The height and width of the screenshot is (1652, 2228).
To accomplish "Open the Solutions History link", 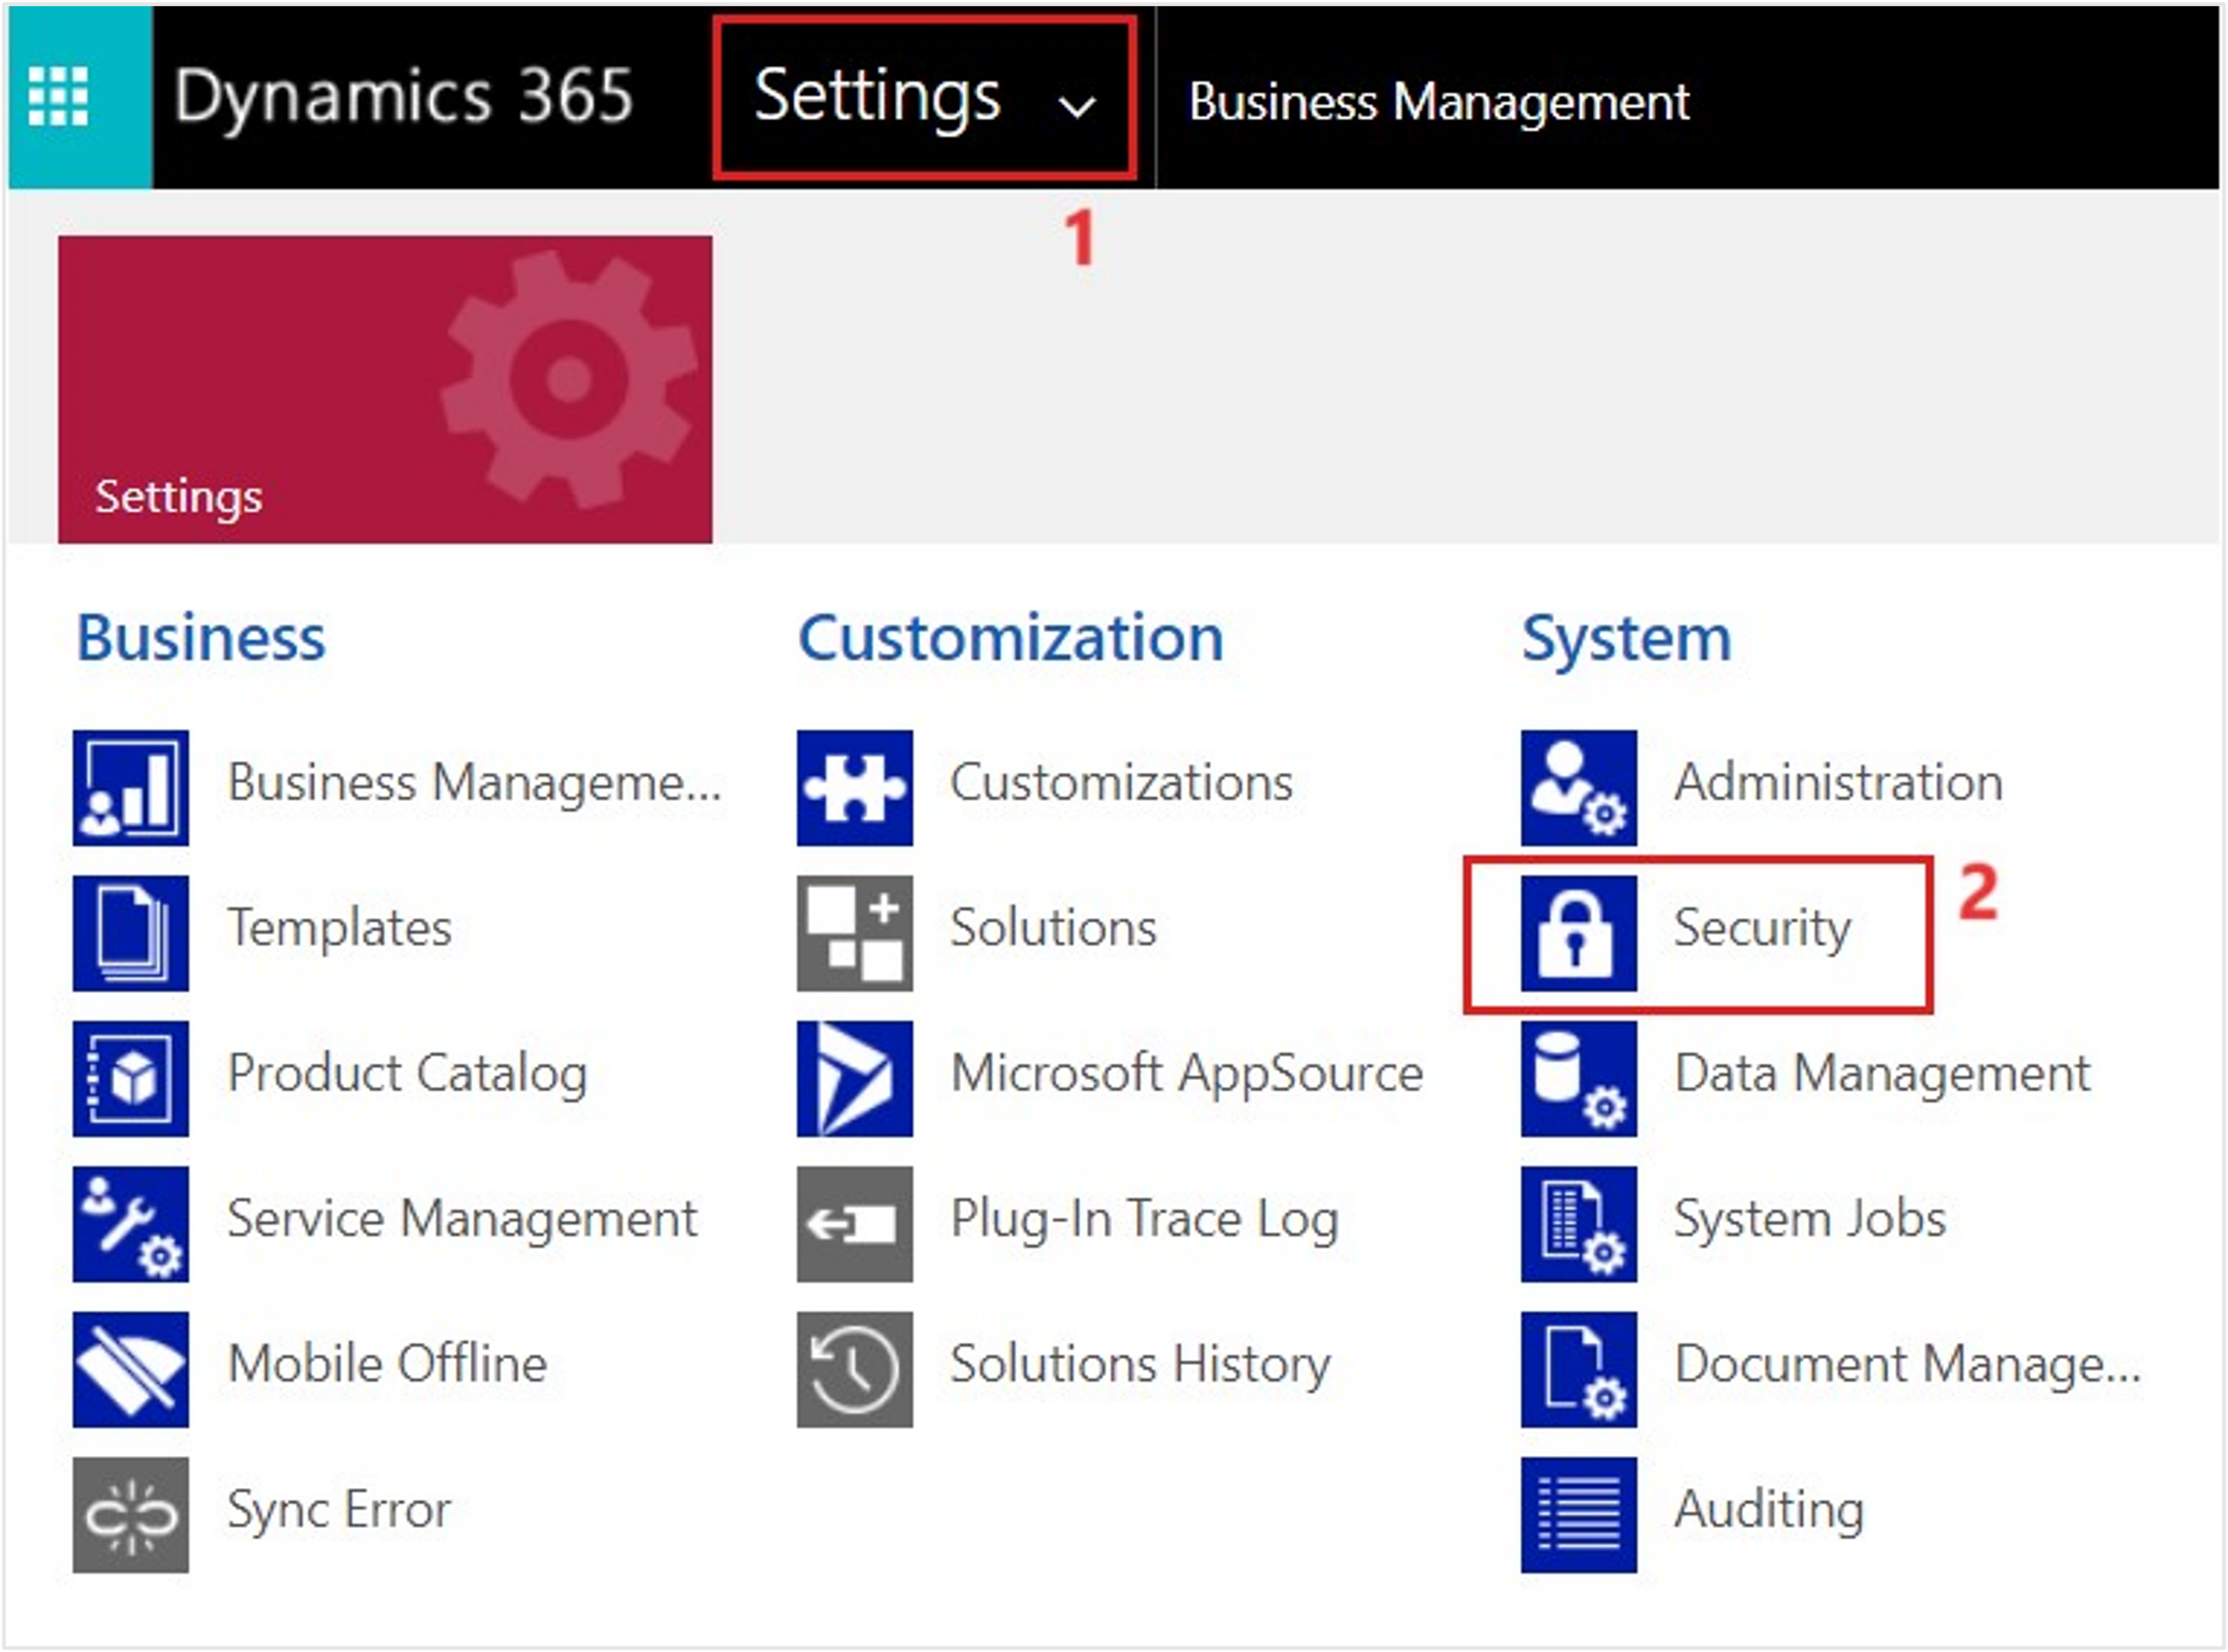I will coord(1141,1365).
